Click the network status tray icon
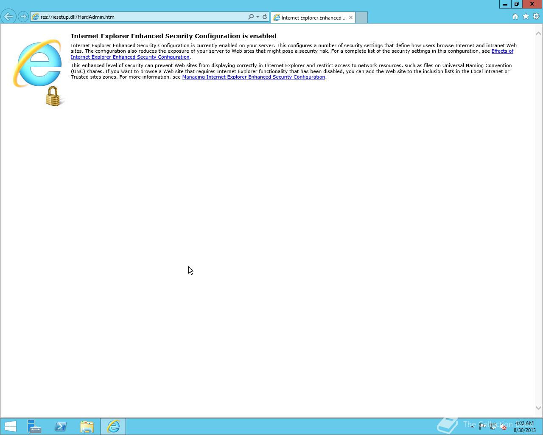Screen dimensions: 543x435 click(493, 427)
